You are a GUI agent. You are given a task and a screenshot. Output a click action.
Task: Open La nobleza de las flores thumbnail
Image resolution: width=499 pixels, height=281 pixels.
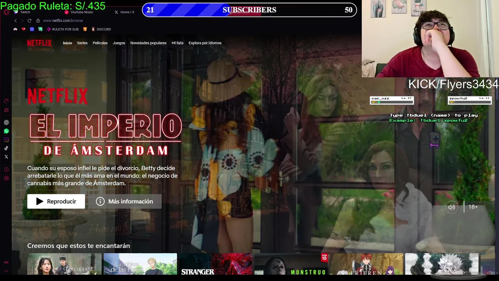click(x=140, y=264)
